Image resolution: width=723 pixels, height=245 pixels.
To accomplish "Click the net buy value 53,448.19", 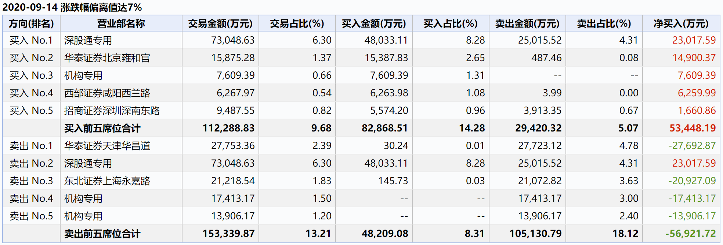I will (x=692, y=128).
